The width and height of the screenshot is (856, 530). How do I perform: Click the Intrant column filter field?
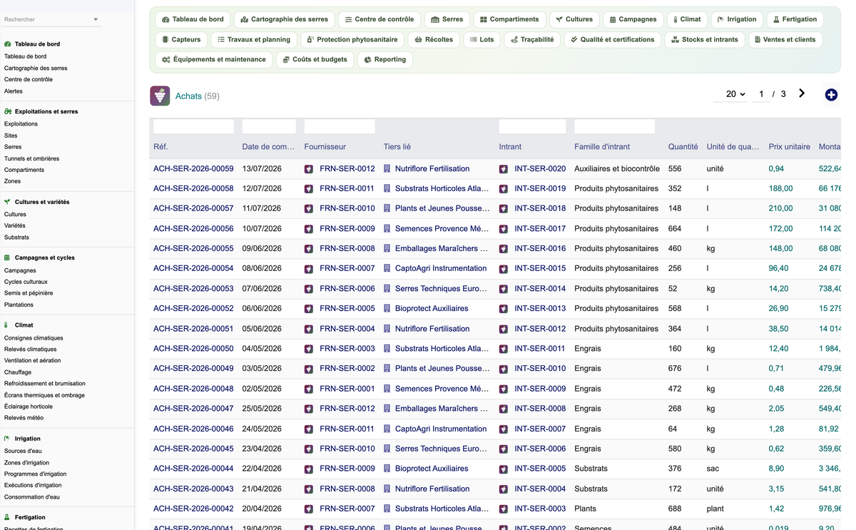click(532, 127)
